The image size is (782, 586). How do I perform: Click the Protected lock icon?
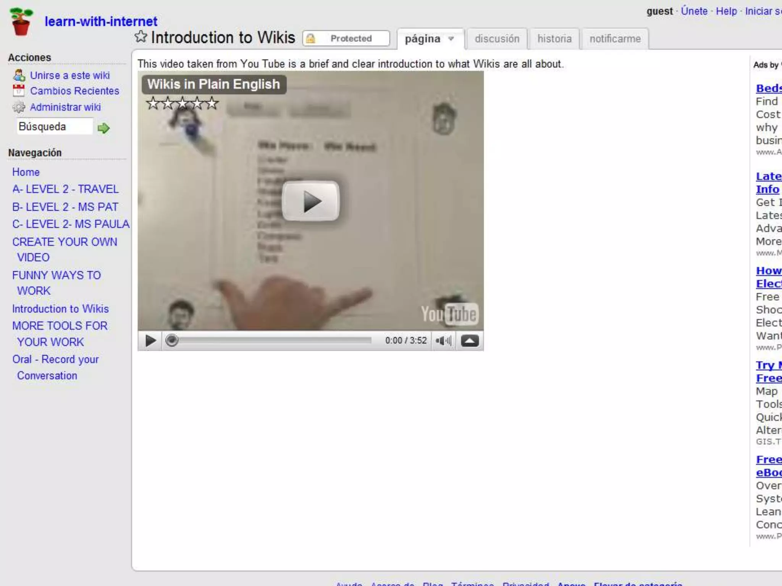point(311,39)
